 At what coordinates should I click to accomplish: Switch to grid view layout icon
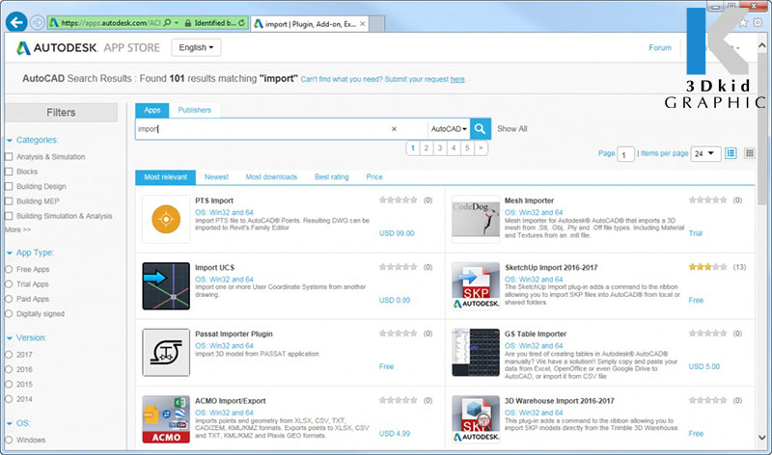coord(750,153)
